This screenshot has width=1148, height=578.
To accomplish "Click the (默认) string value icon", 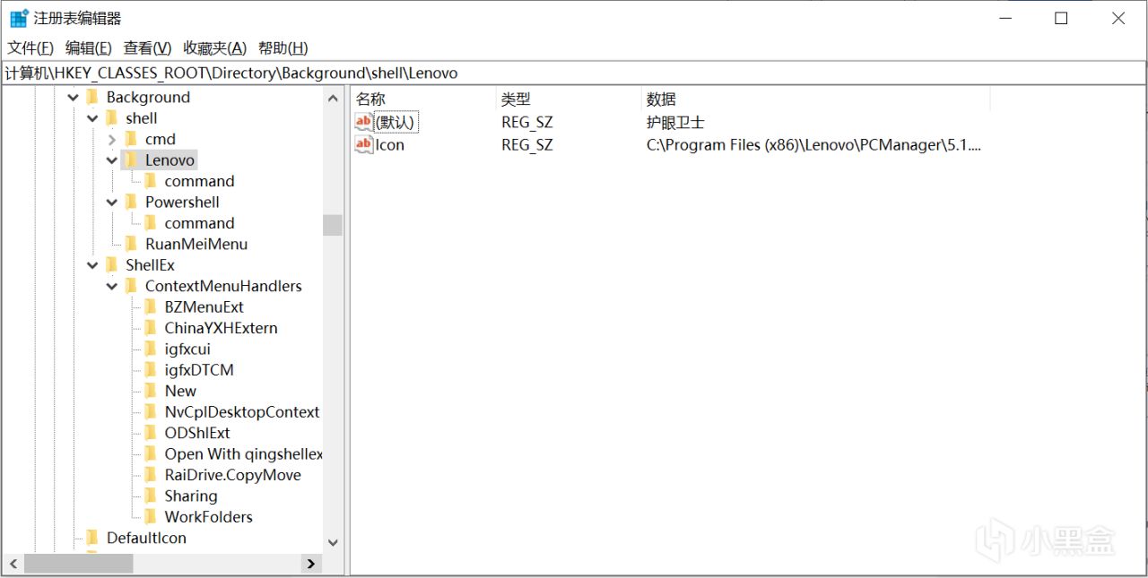I will [x=364, y=122].
